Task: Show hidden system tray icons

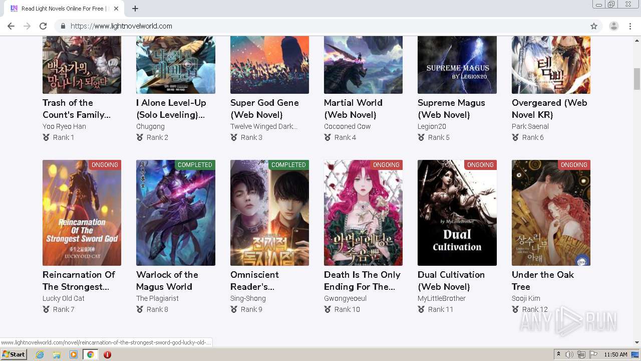Action: (x=558, y=354)
